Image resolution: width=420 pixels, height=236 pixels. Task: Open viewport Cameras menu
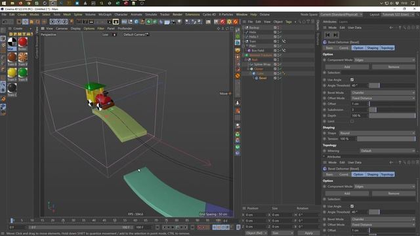point(62,28)
